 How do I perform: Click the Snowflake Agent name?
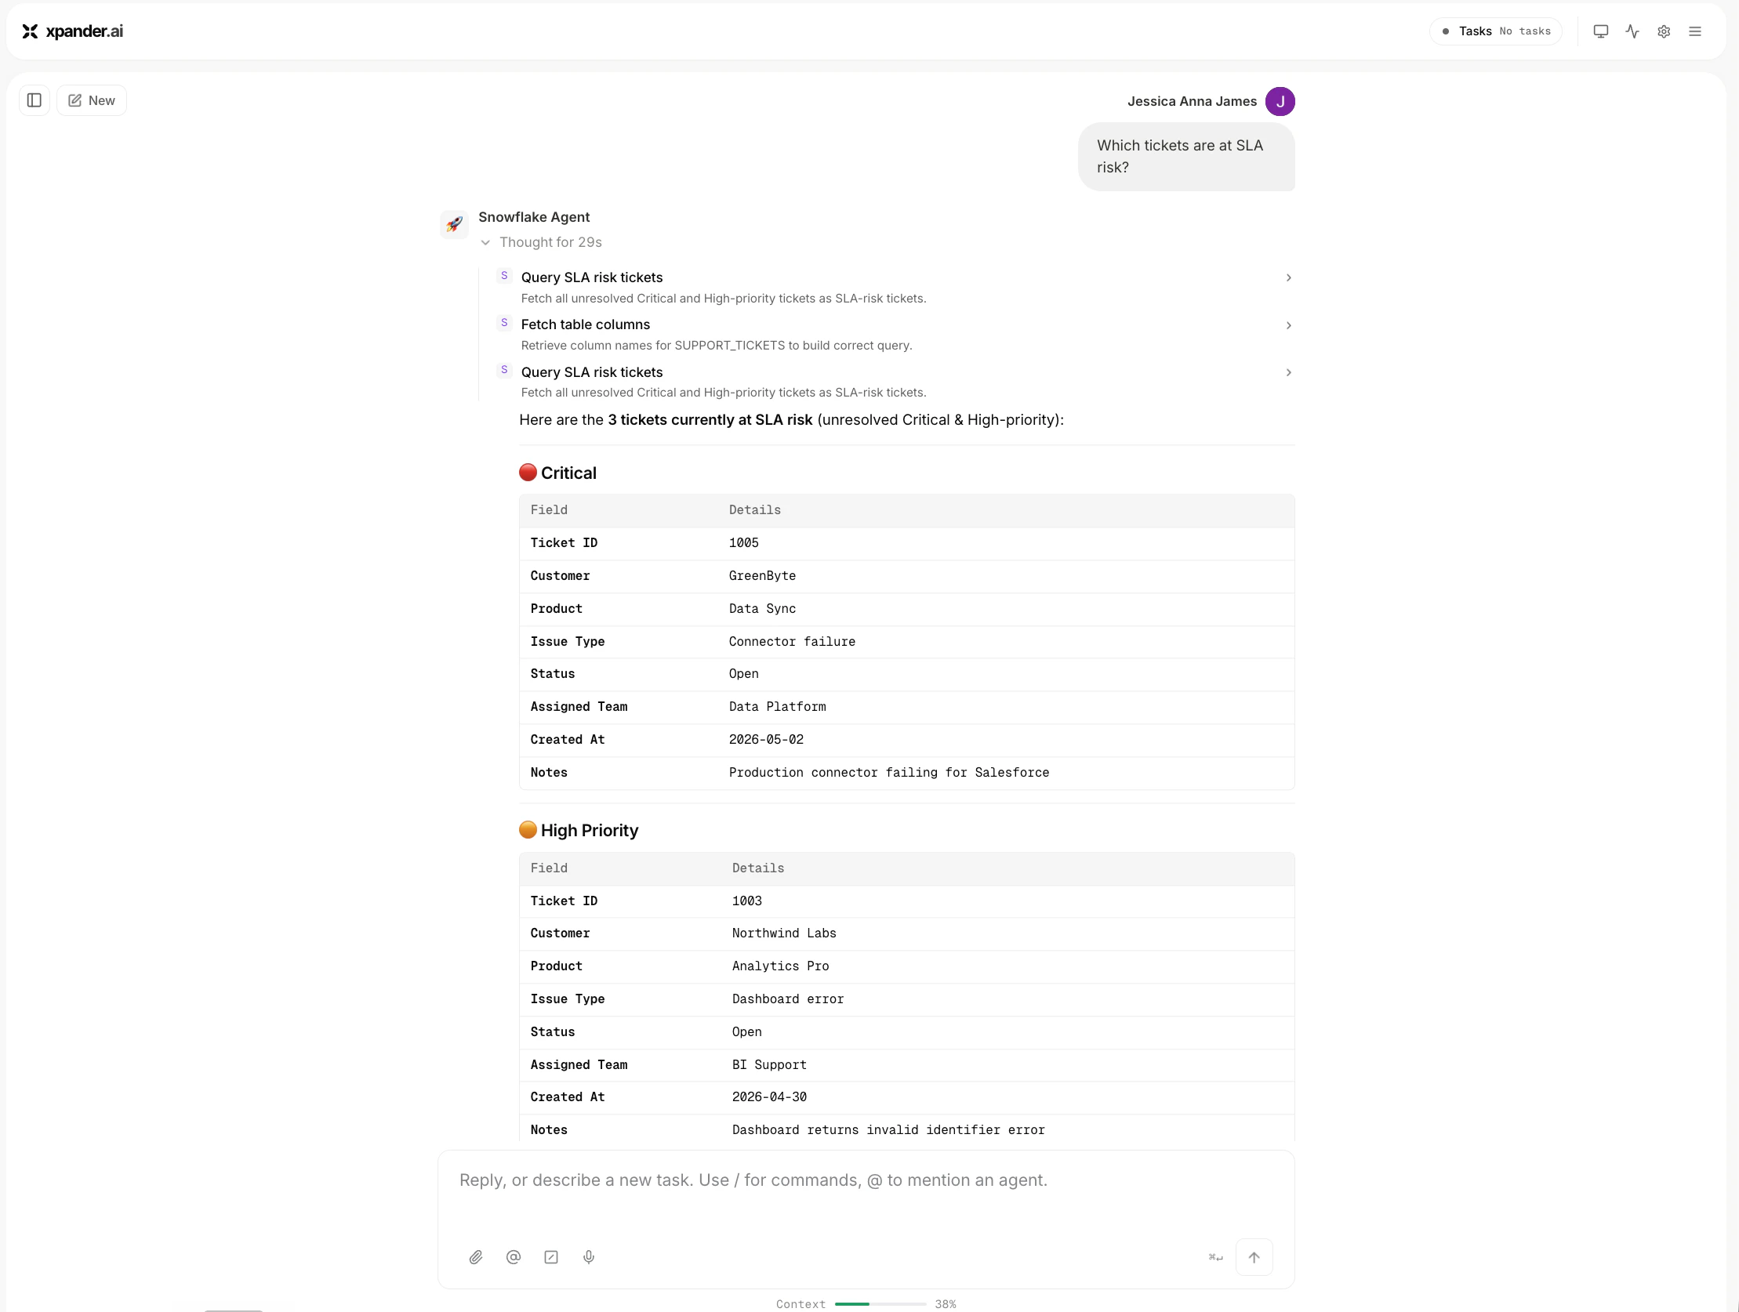pos(534,217)
